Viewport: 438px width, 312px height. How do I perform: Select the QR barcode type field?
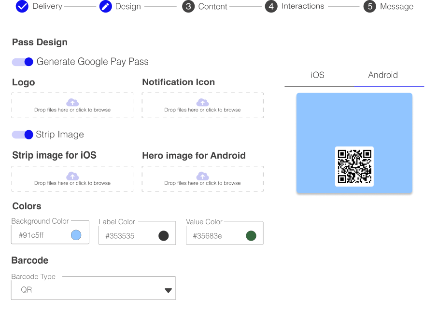pyautogui.click(x=93, y=288)
